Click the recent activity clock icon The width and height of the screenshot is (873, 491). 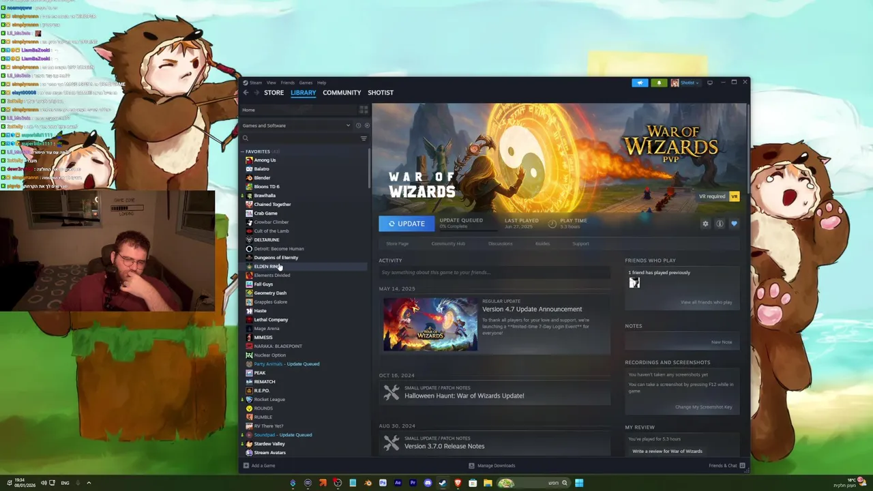point(359,125)
